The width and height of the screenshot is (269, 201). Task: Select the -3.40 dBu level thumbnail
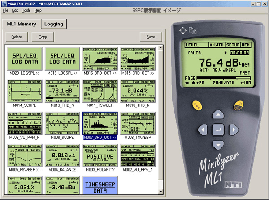pyautogui.click(x=62, y=185)
